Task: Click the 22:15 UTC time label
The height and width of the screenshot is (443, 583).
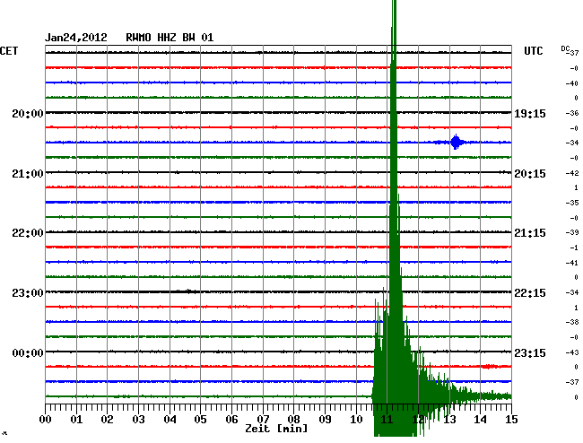Action: pyautogui.click(x=530, y=293)
